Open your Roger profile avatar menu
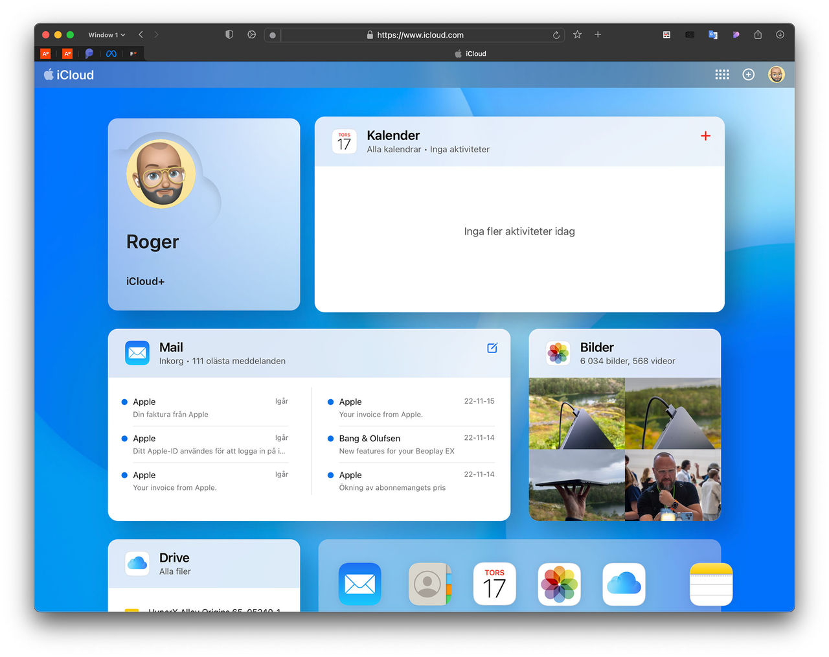Viewport: 829px width, 657px height. point(776,74)
